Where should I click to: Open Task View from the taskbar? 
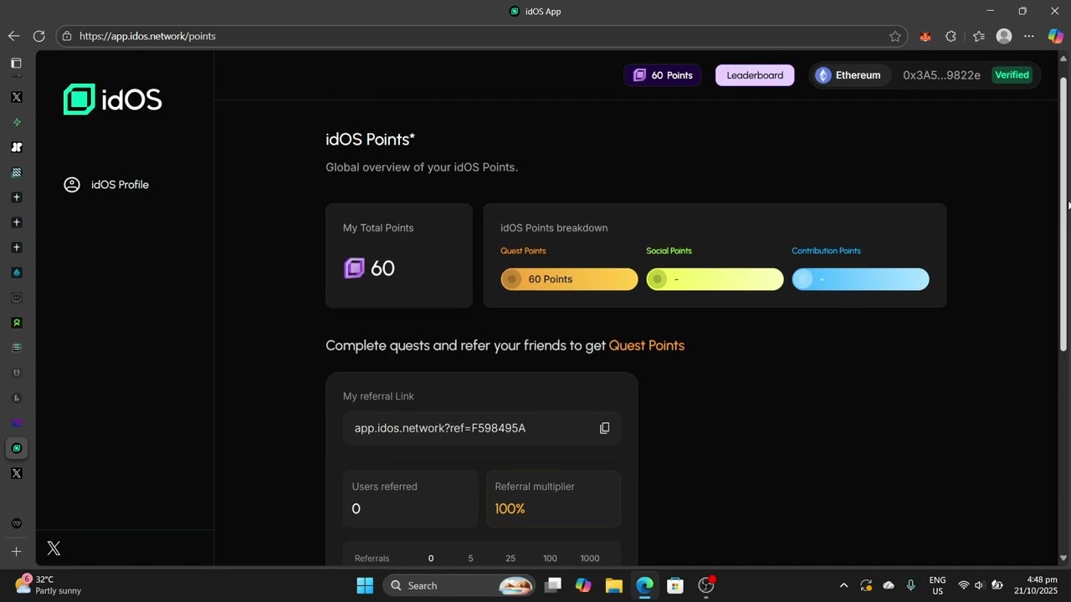pos(552,585)
